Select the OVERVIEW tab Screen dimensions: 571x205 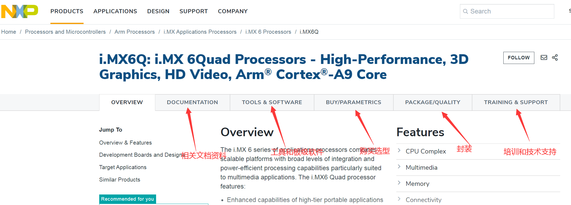(127, 102)
